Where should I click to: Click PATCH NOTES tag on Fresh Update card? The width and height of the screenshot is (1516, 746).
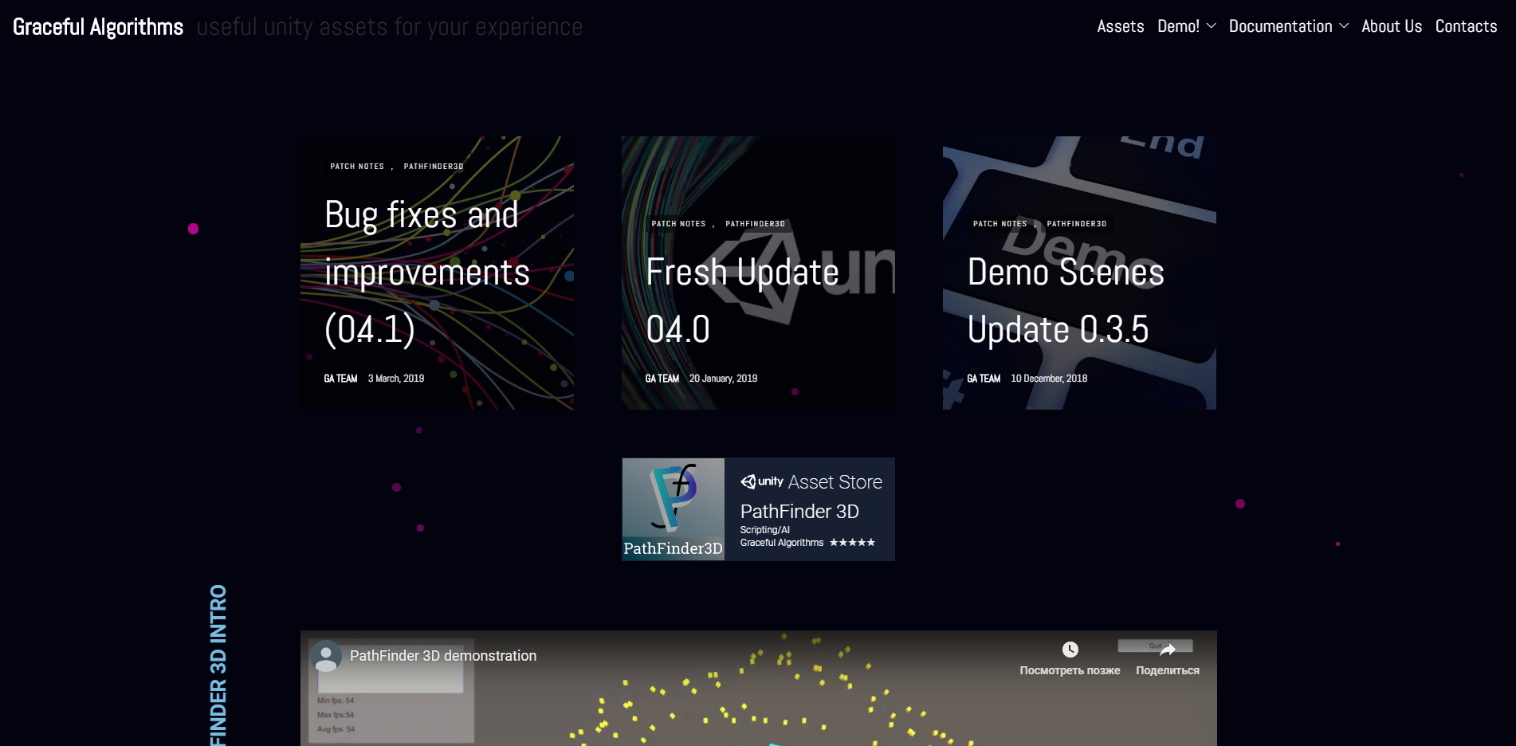(678, 224)
